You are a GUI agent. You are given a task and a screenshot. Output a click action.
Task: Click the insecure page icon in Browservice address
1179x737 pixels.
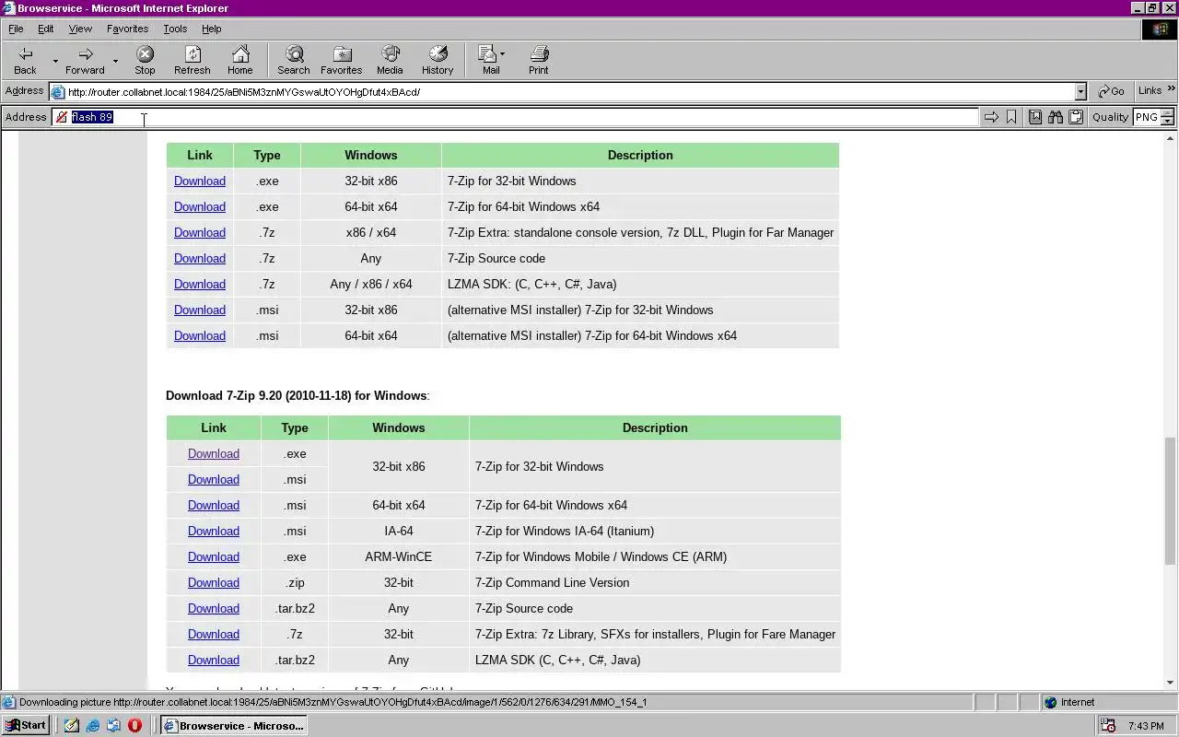click(x=62, y=117)
